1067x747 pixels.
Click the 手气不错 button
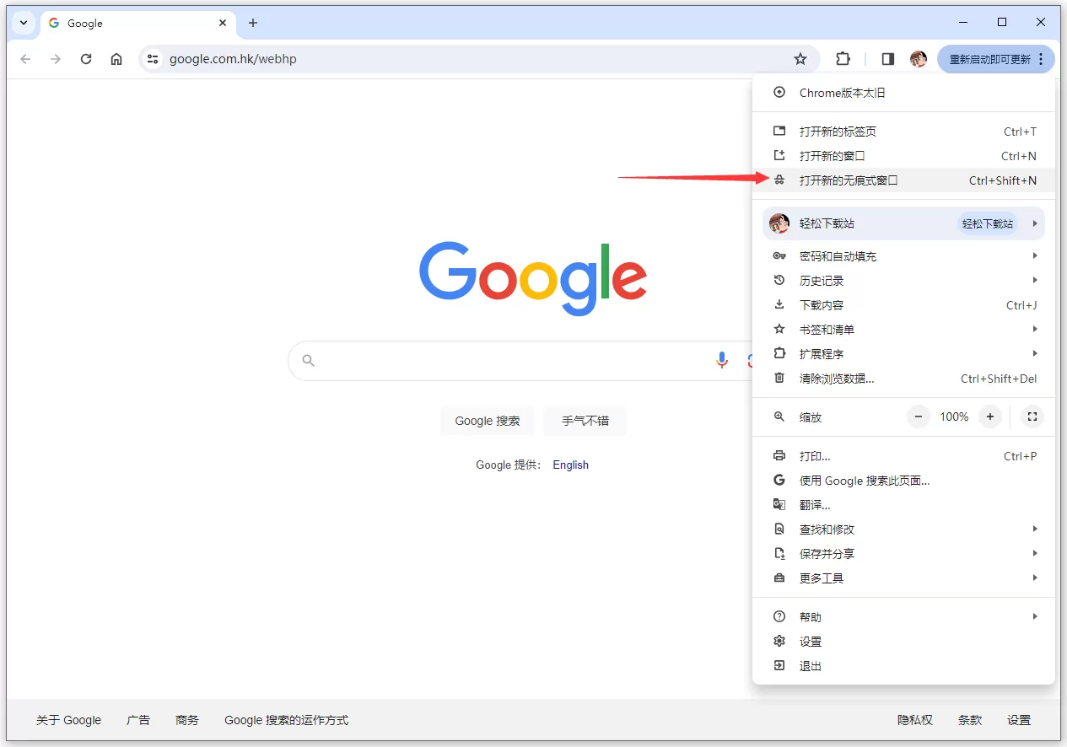point(585,421)
